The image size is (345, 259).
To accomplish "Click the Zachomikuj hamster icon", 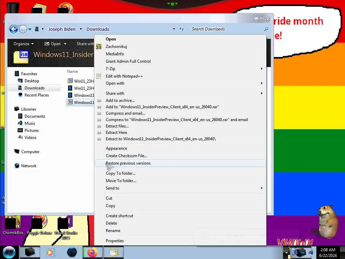I will (99, 47).
